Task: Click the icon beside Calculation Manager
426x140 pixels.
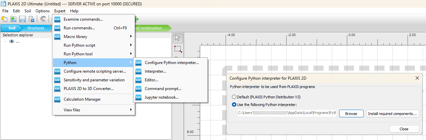Action: pyautogui.click(x=57, y=99)
